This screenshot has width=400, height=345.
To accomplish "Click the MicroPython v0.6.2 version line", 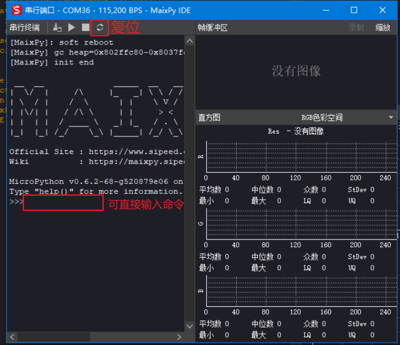I will 96,182.
